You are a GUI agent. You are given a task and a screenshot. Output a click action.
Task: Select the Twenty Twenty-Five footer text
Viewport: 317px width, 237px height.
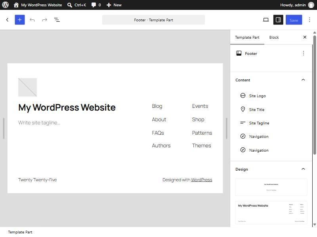coord(37,180)
